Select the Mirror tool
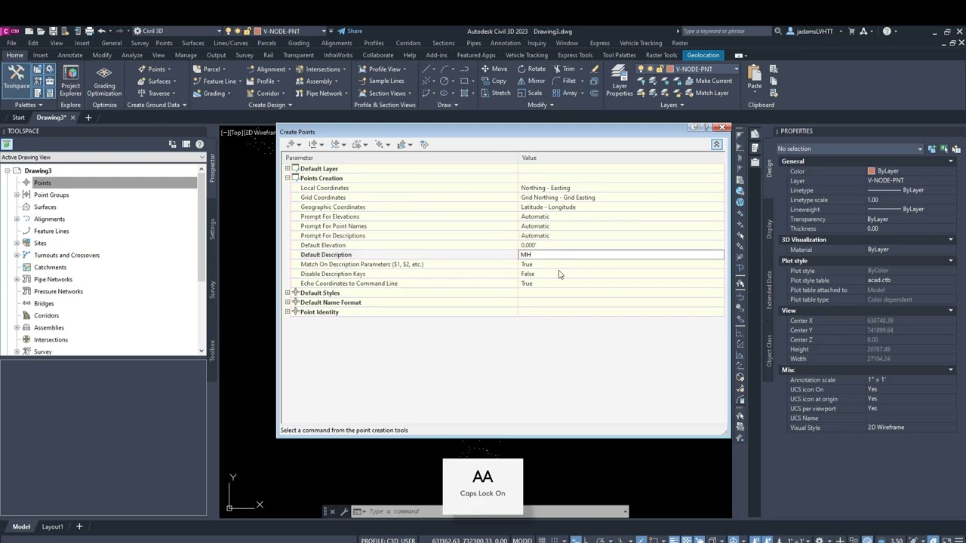 point(531,81)
